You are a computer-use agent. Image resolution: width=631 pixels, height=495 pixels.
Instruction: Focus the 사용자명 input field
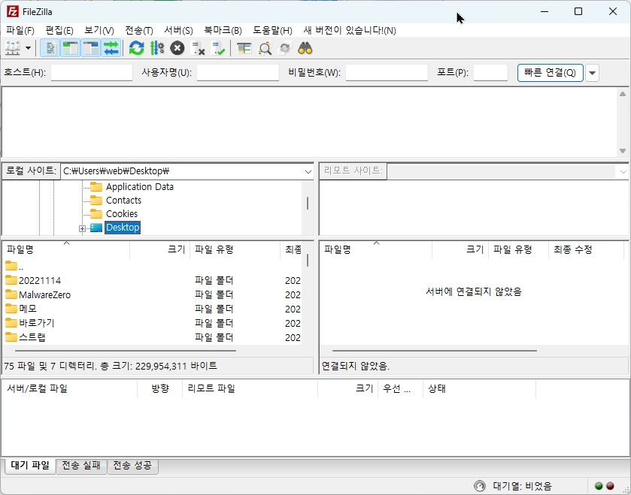[x=238, y=73]
